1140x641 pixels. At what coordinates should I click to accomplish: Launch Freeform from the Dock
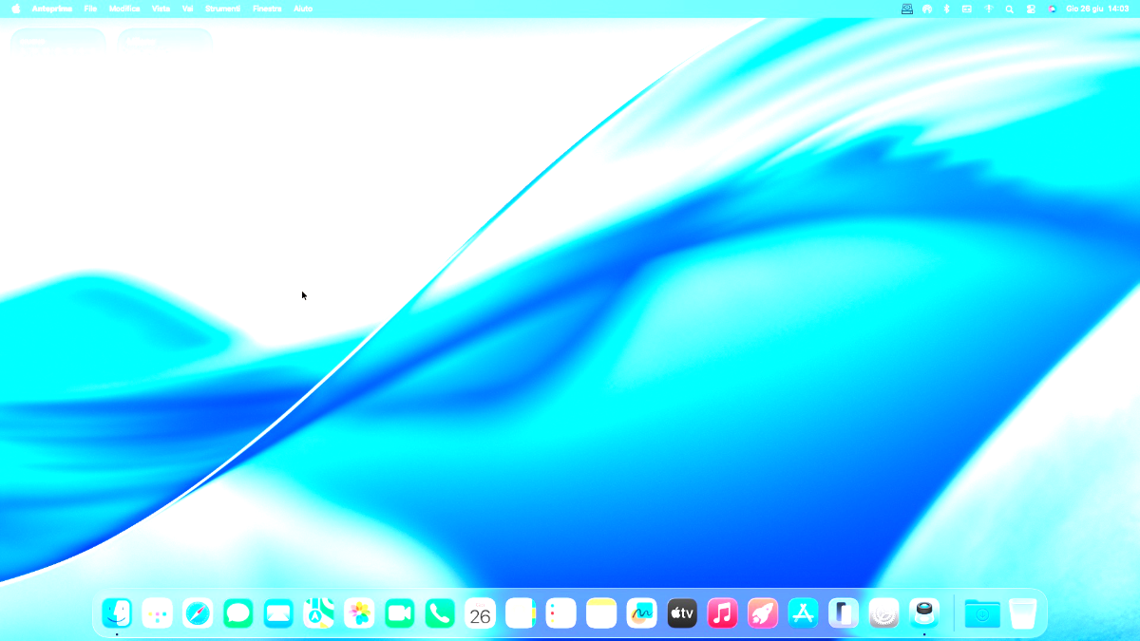[x=642, y=613]
